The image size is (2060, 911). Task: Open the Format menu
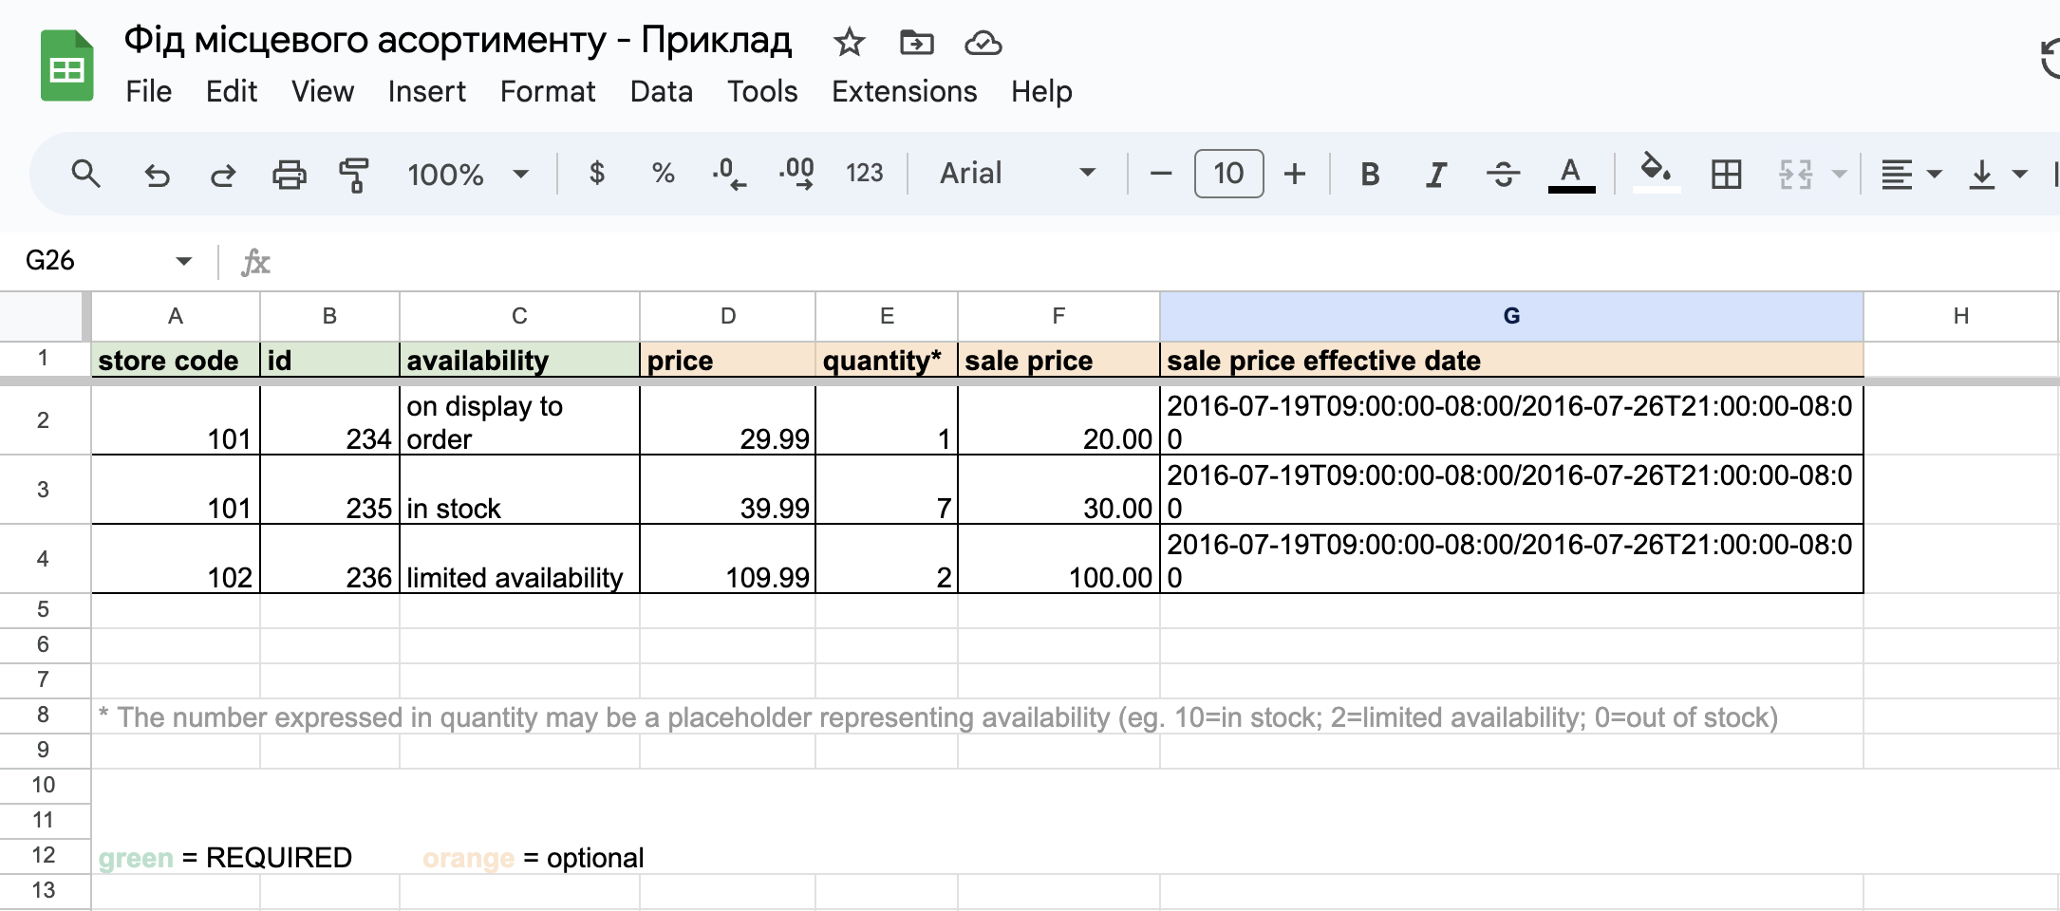click(548, 92)
